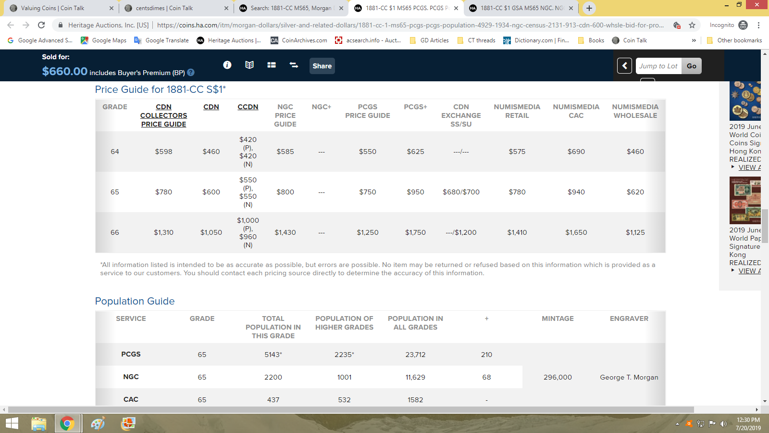The width and height of the screenshot is (769, 433).
Task: Click the grid view icon beside Share
Action: pyautogui.click(x=272, y=65)
